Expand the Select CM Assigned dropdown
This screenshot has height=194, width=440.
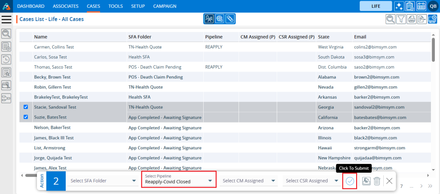[249, 181]
